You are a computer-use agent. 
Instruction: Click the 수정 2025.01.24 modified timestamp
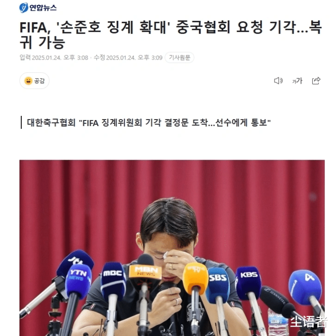(x=128, y=57)
